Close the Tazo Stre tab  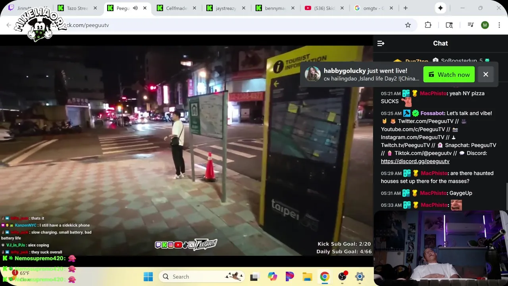(95, 8)
